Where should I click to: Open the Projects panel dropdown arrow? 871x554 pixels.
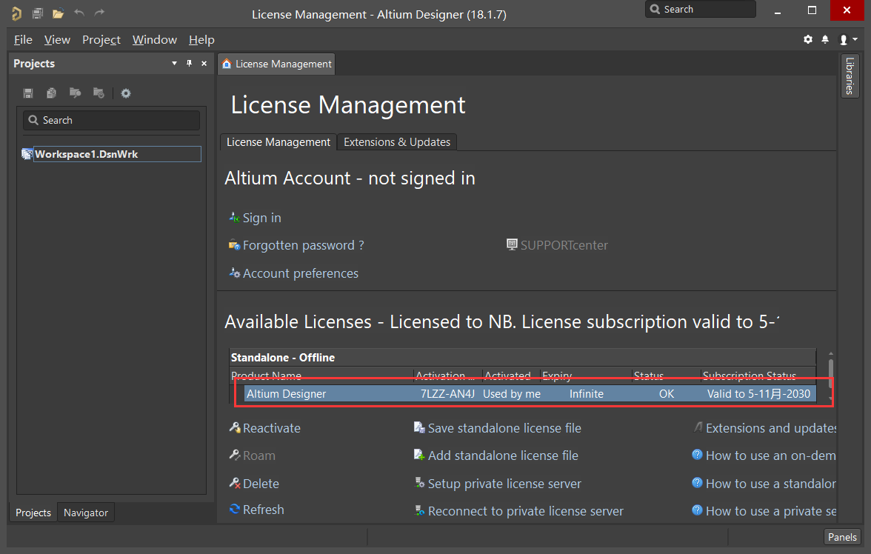(x=175, y=64)
